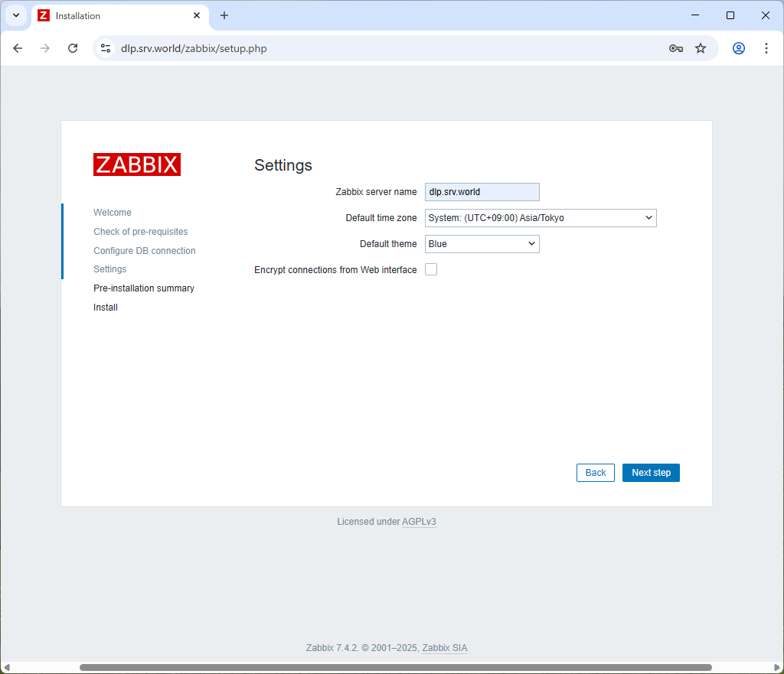Viewport: 784px width, 674px height.
Task: Click the ZABBIX logo
Action: (x=137, y=164)
